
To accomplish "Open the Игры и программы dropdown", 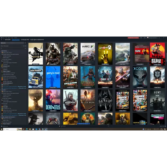I will click(x=11, y=46).
